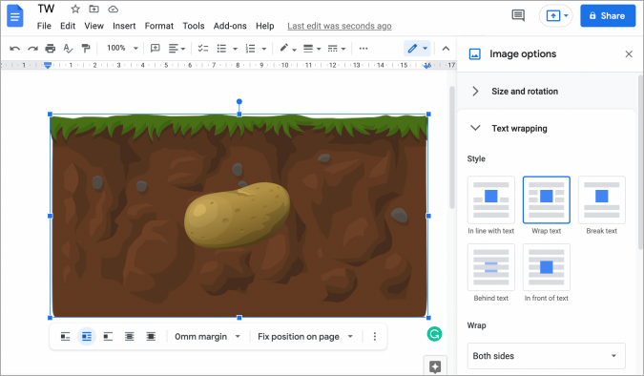Apply a numbered list
The width and height of the screenshot is (644, 376).
[250, 49]
